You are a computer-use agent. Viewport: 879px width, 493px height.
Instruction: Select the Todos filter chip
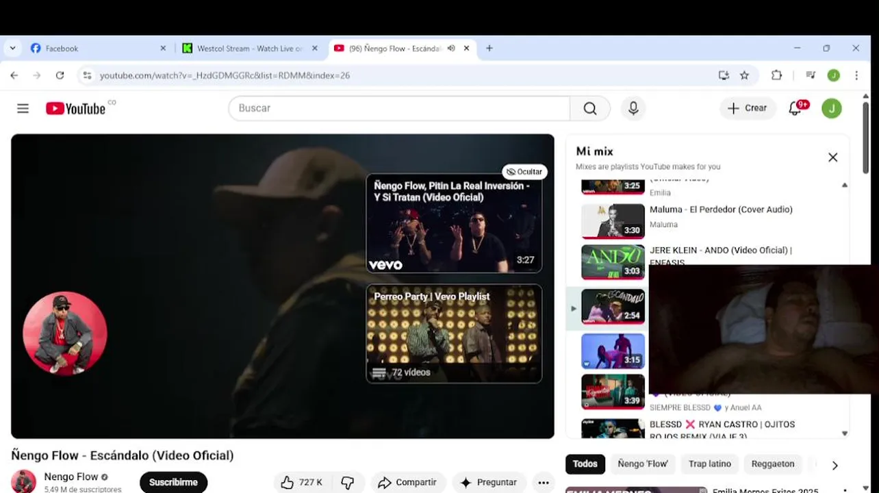tap(585, 464)
